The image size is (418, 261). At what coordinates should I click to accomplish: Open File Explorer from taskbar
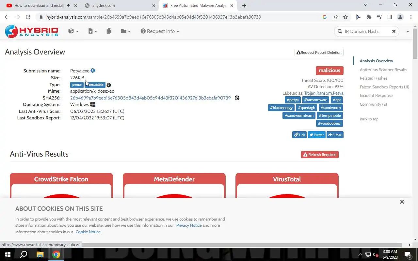[x=40, y=254]
